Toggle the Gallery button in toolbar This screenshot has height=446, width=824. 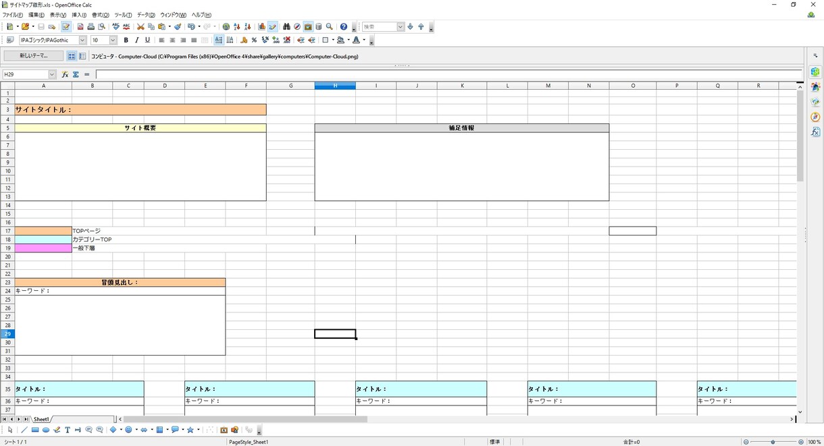coord(308,27)
